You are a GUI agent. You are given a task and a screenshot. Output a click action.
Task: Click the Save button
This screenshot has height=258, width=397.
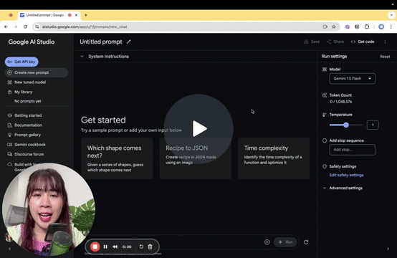[312, 42]
